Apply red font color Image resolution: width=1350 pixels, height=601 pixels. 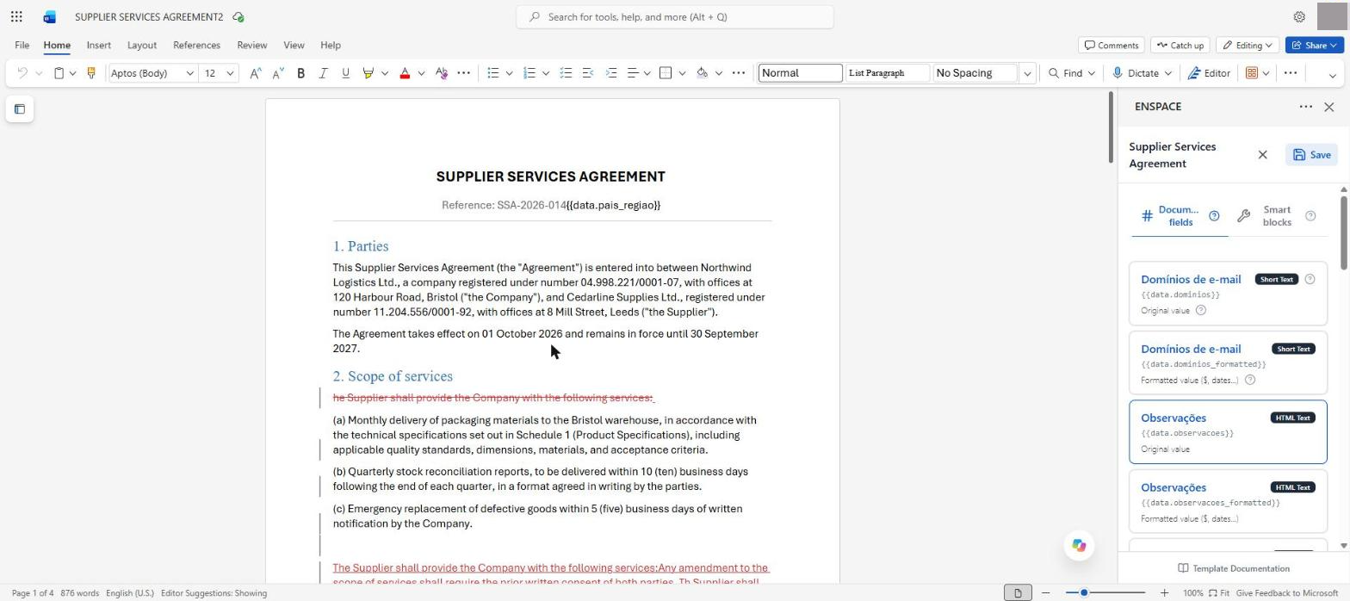click(405, 73)
